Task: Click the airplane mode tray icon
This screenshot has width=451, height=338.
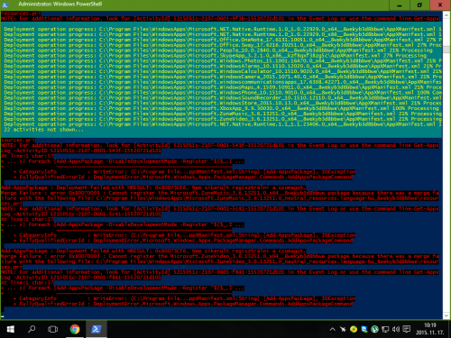Action: click(x=343, y=329)
